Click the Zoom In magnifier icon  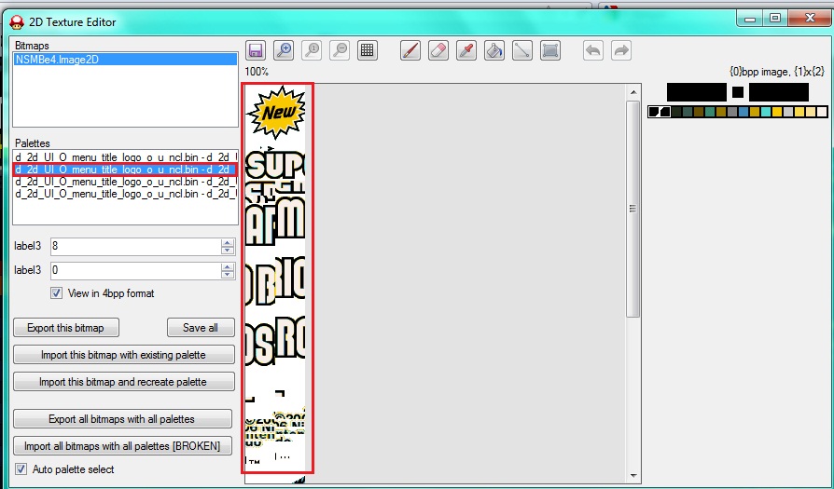coord(284,50)
